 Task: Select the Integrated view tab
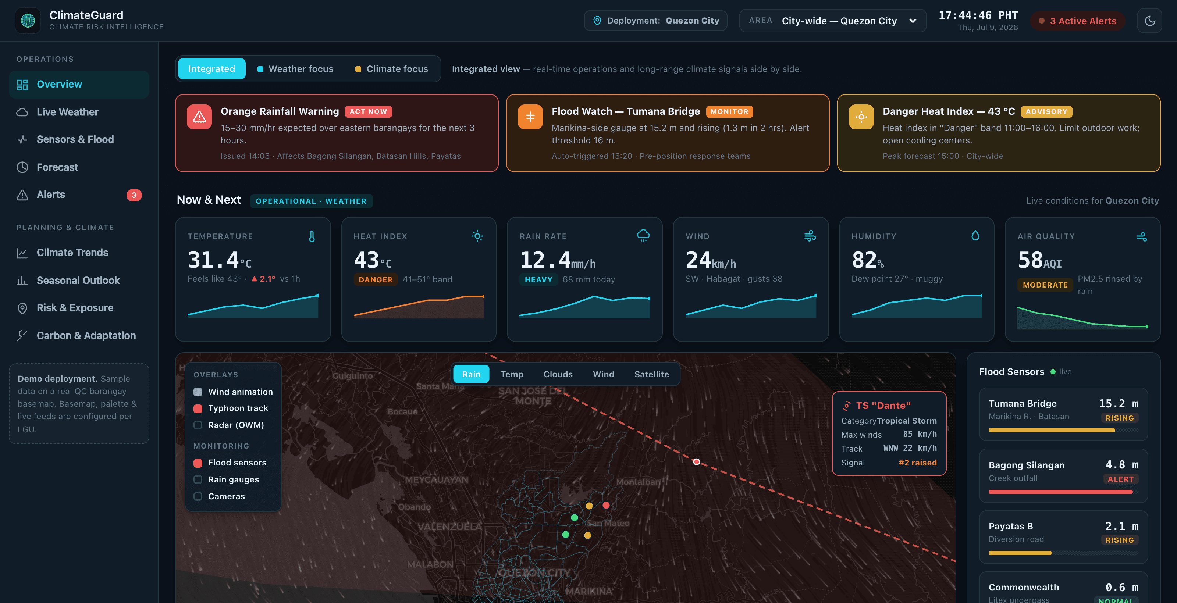pos(211,69)
